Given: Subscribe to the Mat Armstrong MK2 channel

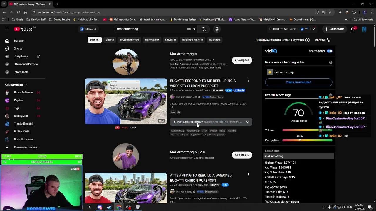Looking at the screenshot, I should 242,155.
